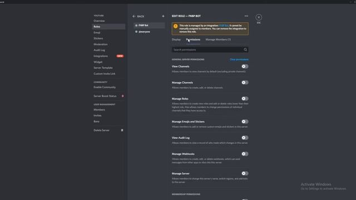The height and width of the screenshot is (200, 356).
Task: Open Roles in settings sidebar
Action: pos(108,27)
